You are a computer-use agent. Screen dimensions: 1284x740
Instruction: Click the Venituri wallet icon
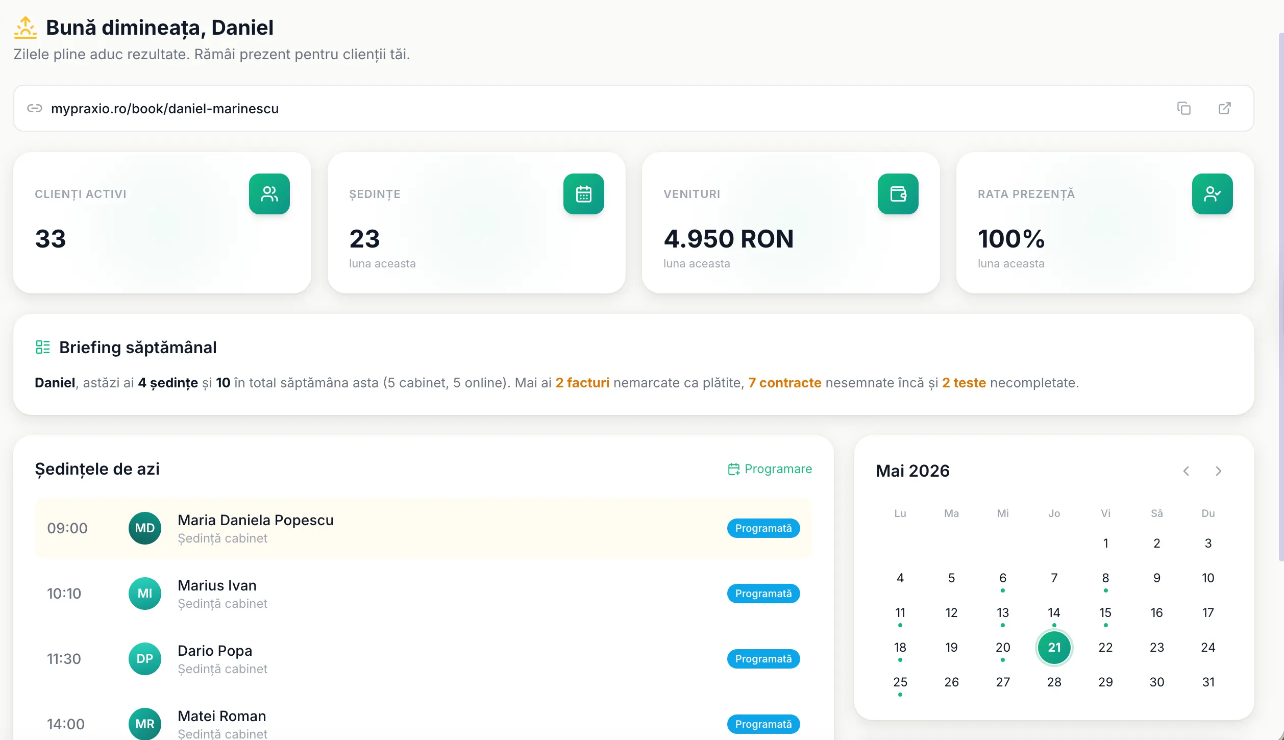[x=898, y=194]
